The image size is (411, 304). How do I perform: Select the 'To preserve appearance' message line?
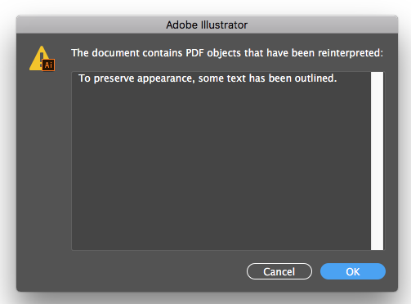208,78
